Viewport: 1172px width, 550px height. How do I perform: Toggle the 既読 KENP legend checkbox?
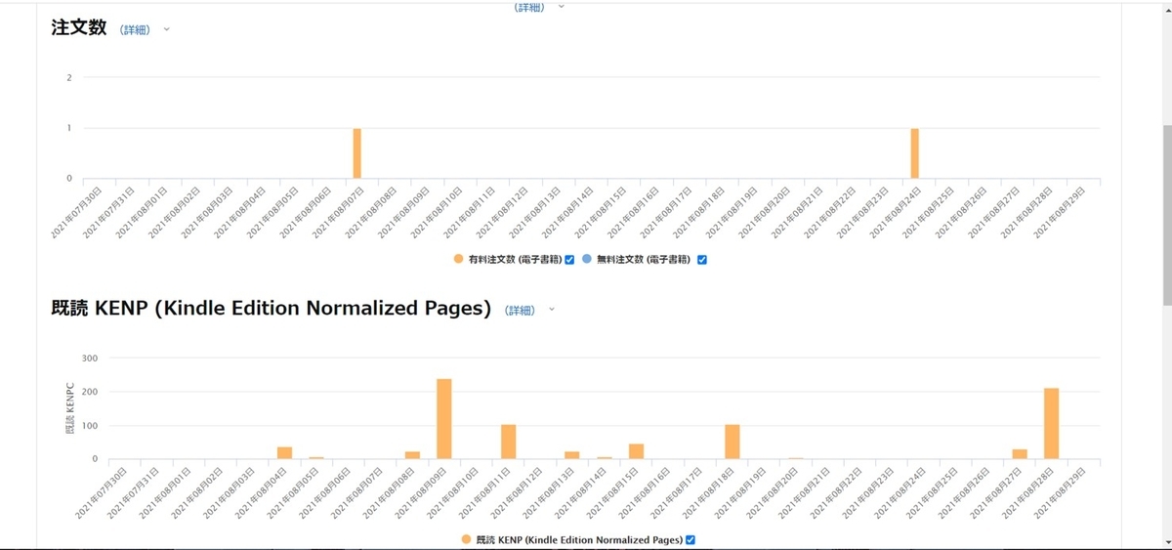[x=691, y=540]
